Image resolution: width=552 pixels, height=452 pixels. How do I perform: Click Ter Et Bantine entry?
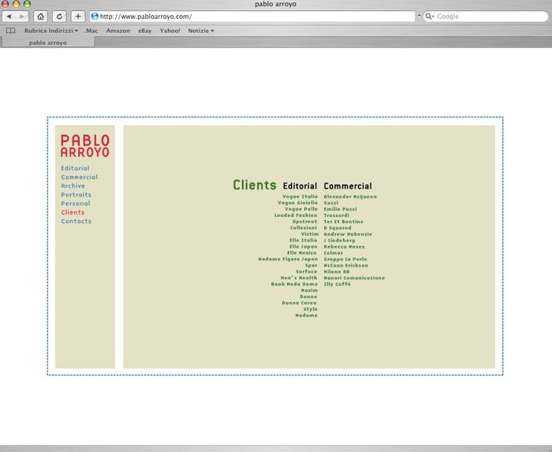[x=344, y=222]
